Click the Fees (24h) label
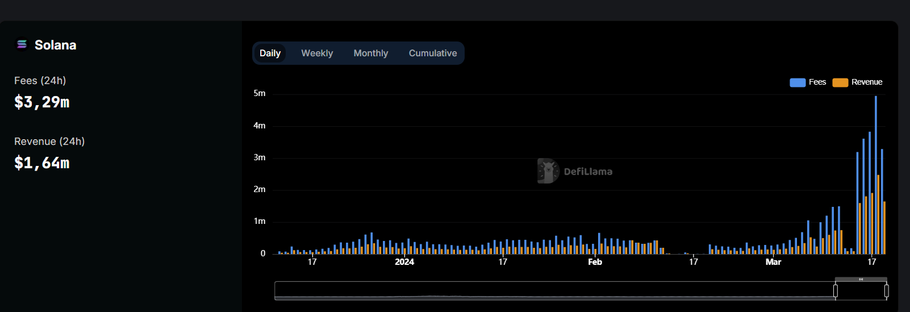The height and width of the screenshot is (312, 910). pyautogui.click(x=40, y=81)
